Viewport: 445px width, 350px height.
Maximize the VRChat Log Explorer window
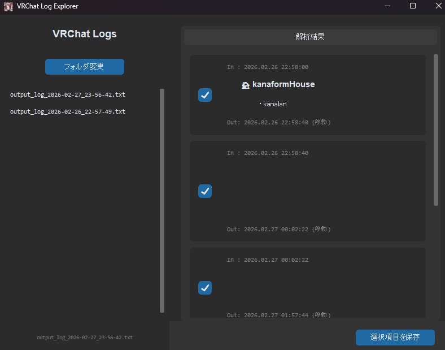tap(413, 6)
